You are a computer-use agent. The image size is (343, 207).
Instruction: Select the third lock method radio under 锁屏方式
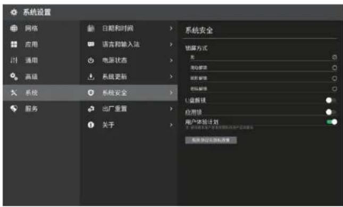tap(334, 78)
